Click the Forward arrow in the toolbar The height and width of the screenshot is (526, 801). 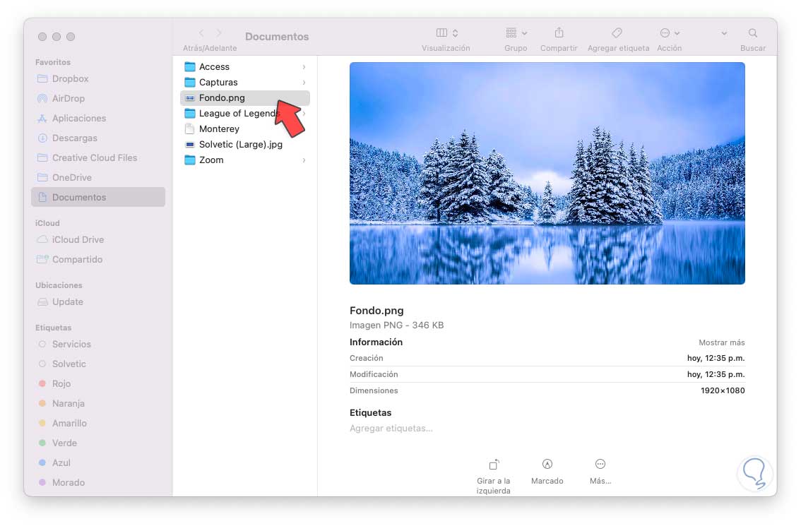(219, 33)
